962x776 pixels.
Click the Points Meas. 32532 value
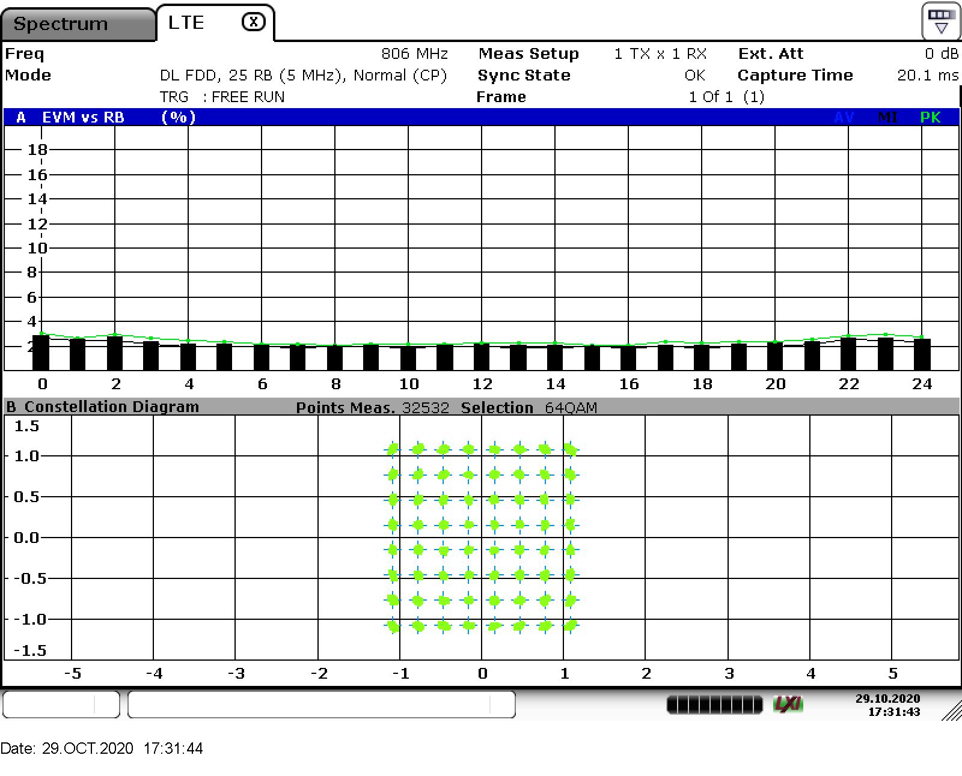(426, 408)
